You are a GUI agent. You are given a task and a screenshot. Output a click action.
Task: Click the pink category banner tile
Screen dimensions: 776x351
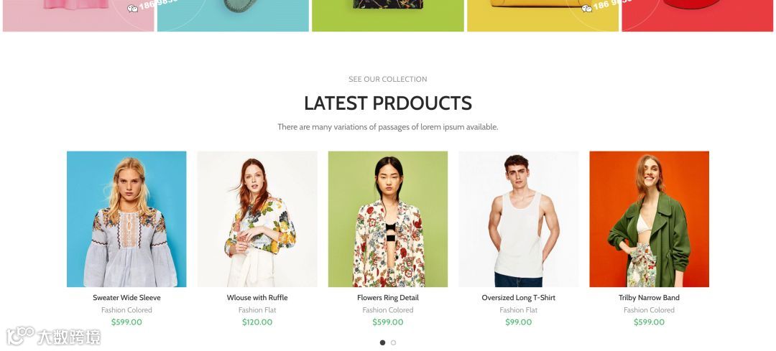coord(78,16)
